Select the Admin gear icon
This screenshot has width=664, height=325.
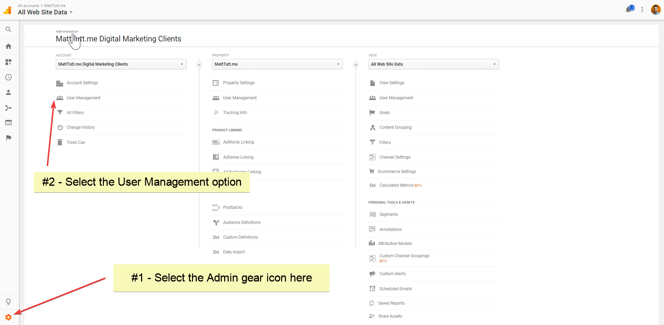pyautogui.click(x=8, y=317)
